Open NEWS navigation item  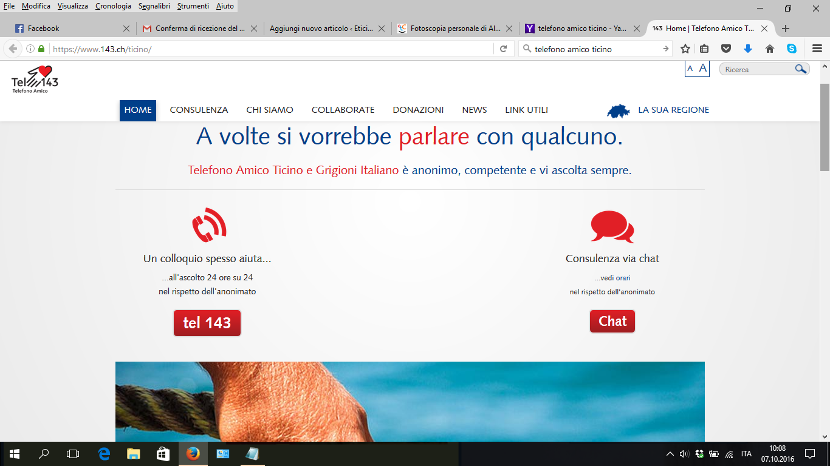[x=475, y=110]
